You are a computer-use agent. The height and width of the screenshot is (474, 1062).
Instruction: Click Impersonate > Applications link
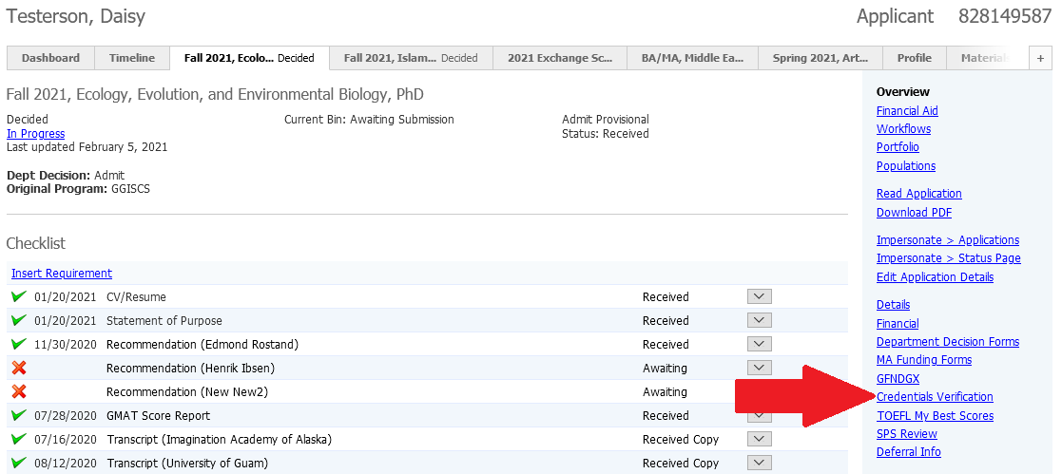(948, 240)
